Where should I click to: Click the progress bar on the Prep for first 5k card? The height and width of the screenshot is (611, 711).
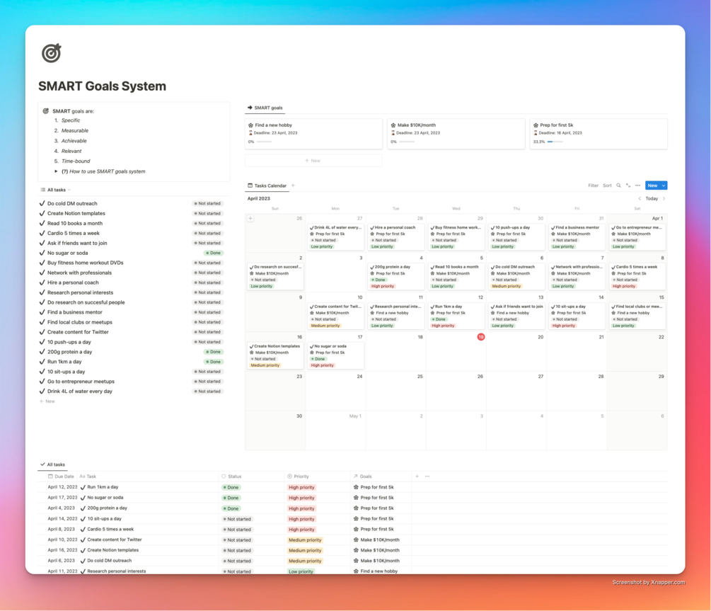click(555, 142)
